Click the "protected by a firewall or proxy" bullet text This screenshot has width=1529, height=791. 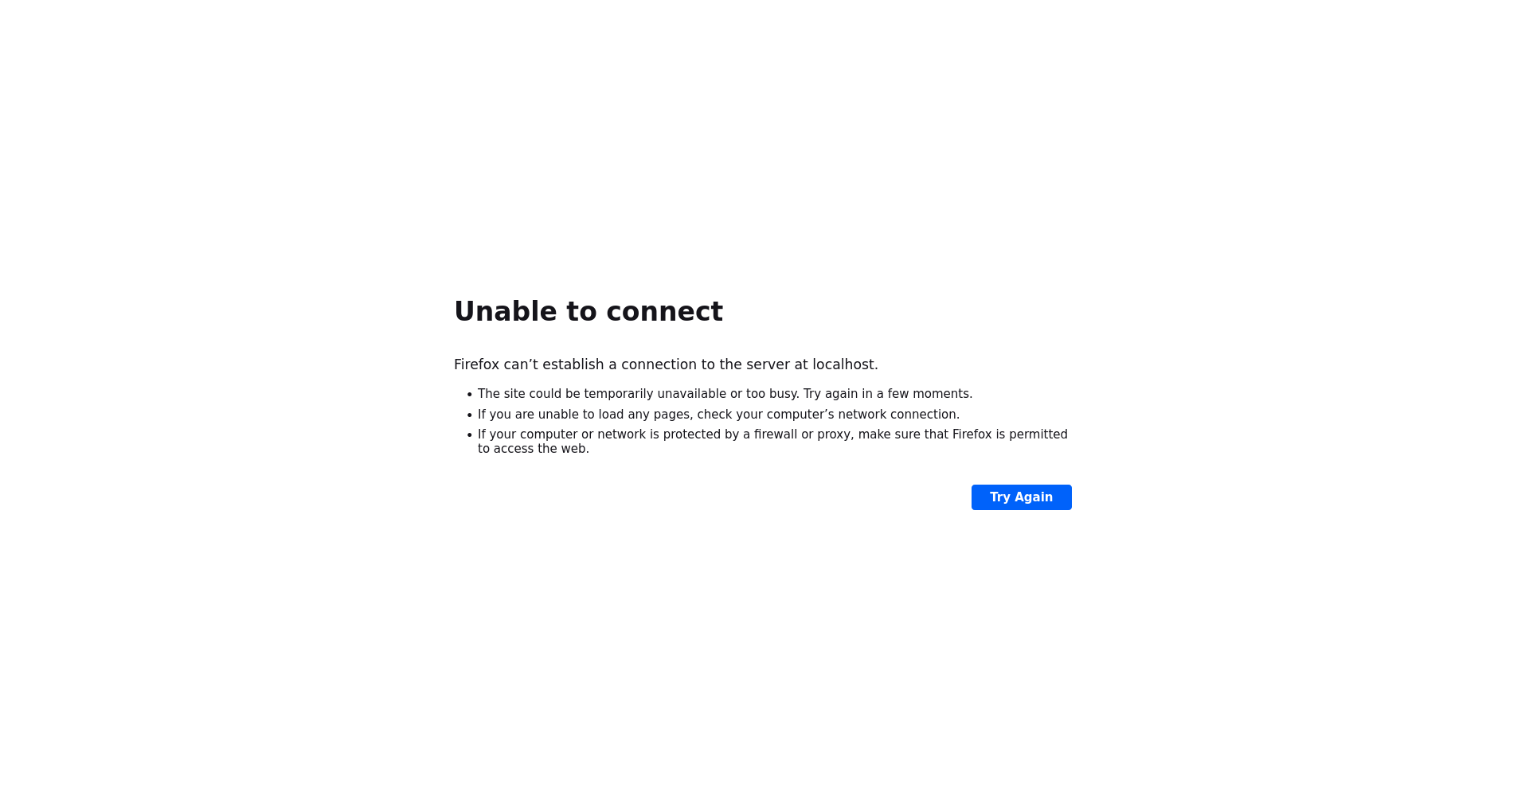772,434
